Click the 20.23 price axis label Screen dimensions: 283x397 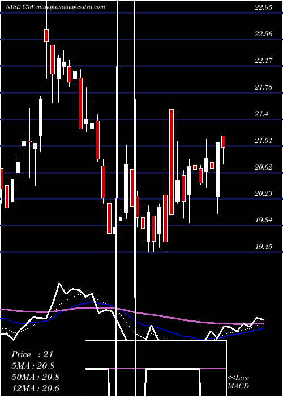coord(264,193)
